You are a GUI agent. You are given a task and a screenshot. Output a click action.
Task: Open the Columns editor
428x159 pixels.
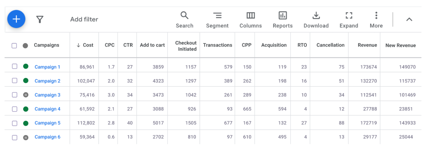coord(250,20)
